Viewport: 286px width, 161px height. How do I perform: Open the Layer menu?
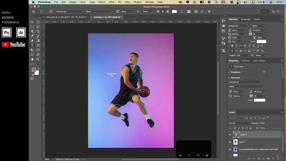83,2
